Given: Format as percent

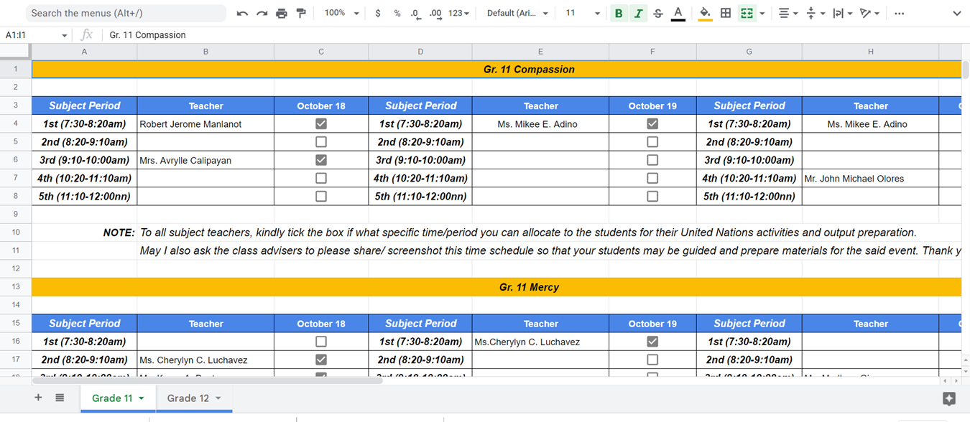Looking at the screenshot, I should pyautogui.click(x=397, y=14).
